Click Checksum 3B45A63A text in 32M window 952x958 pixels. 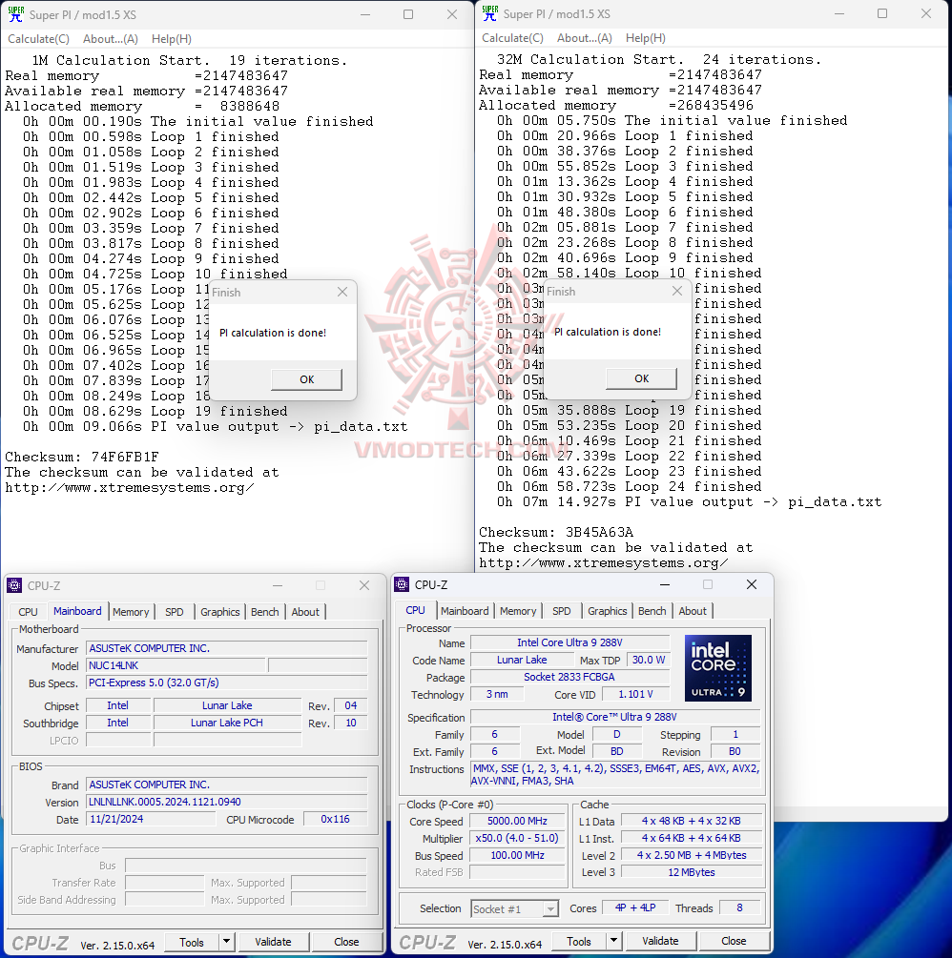(x=556, y=532)
